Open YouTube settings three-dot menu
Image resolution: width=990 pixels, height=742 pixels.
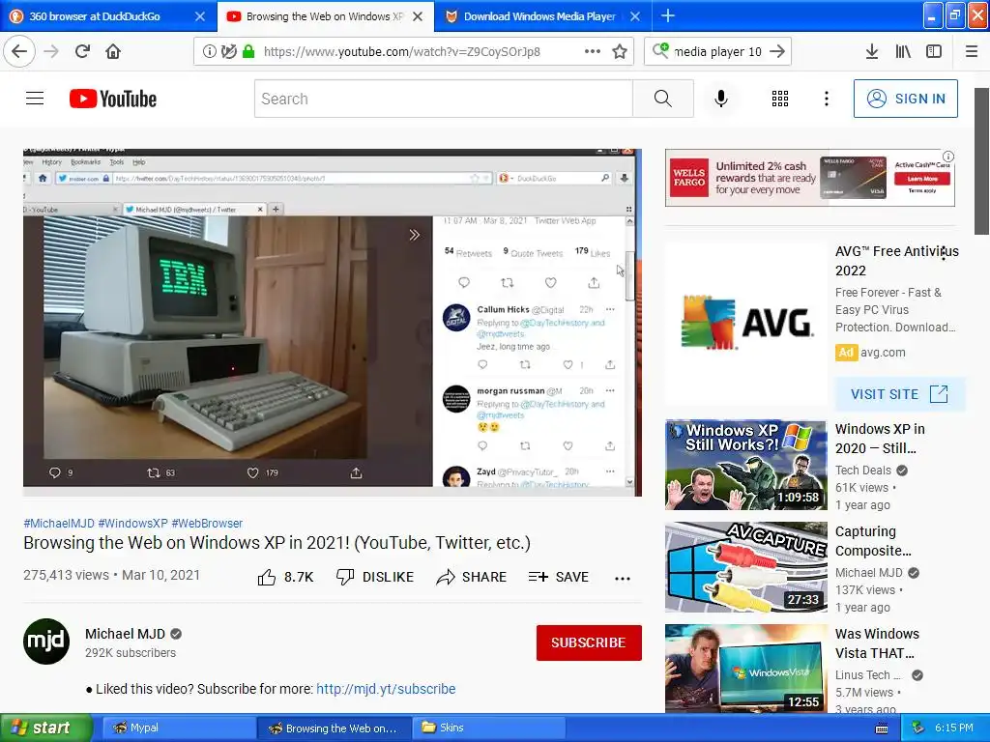tap(826, 99)
